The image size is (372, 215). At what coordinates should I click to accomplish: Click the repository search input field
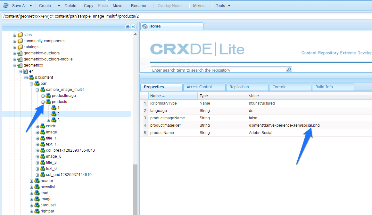click(215, 69)
